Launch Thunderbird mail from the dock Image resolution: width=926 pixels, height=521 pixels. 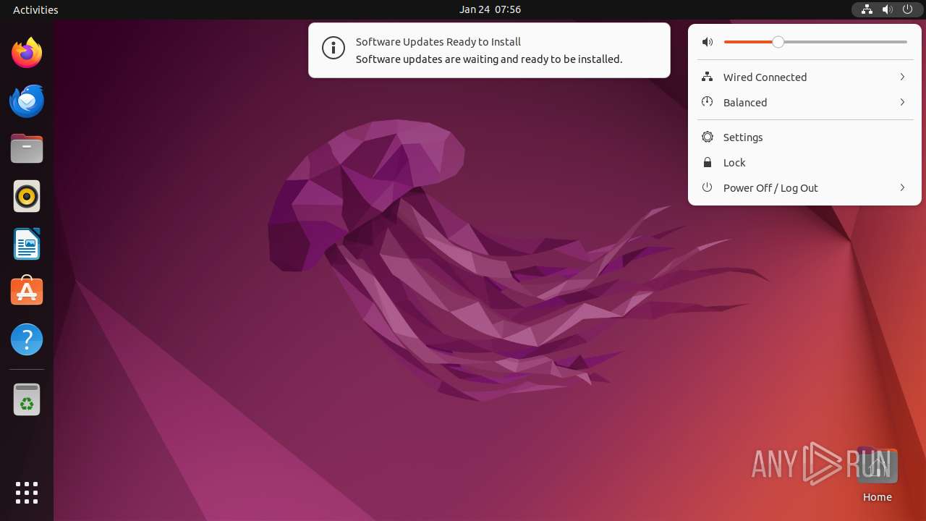27,101
